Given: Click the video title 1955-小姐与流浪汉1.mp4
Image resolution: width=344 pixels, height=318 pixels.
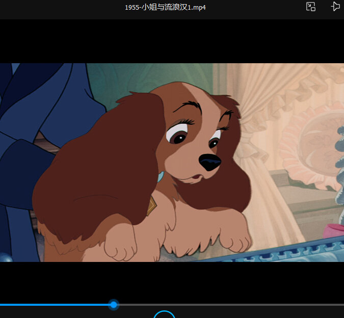Looking at the screenshot, I should coord(165,7).
